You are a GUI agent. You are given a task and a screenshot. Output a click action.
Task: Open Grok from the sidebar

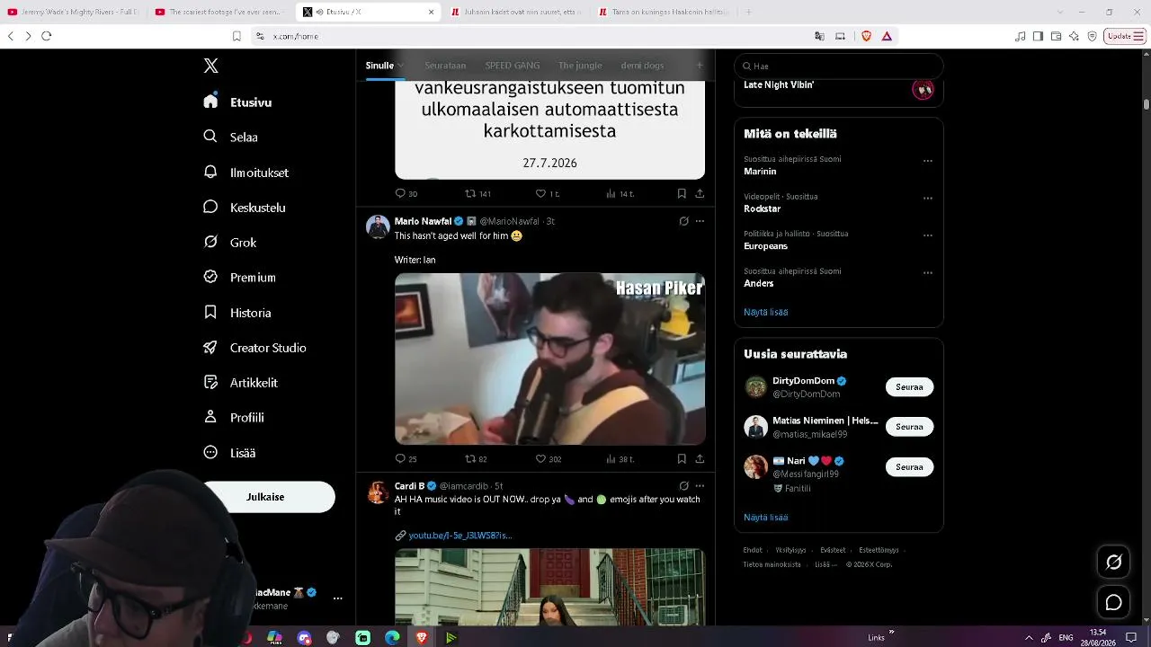coord(230,243)
